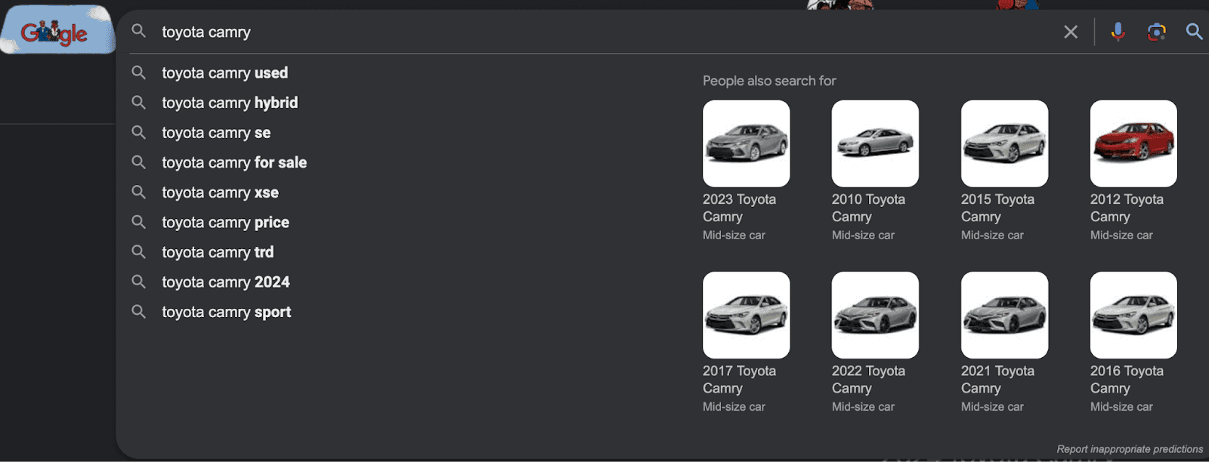Click Report inappropriate predictions link
Viewport: 1209px width, 462px height.
[x=1130, y=449]
